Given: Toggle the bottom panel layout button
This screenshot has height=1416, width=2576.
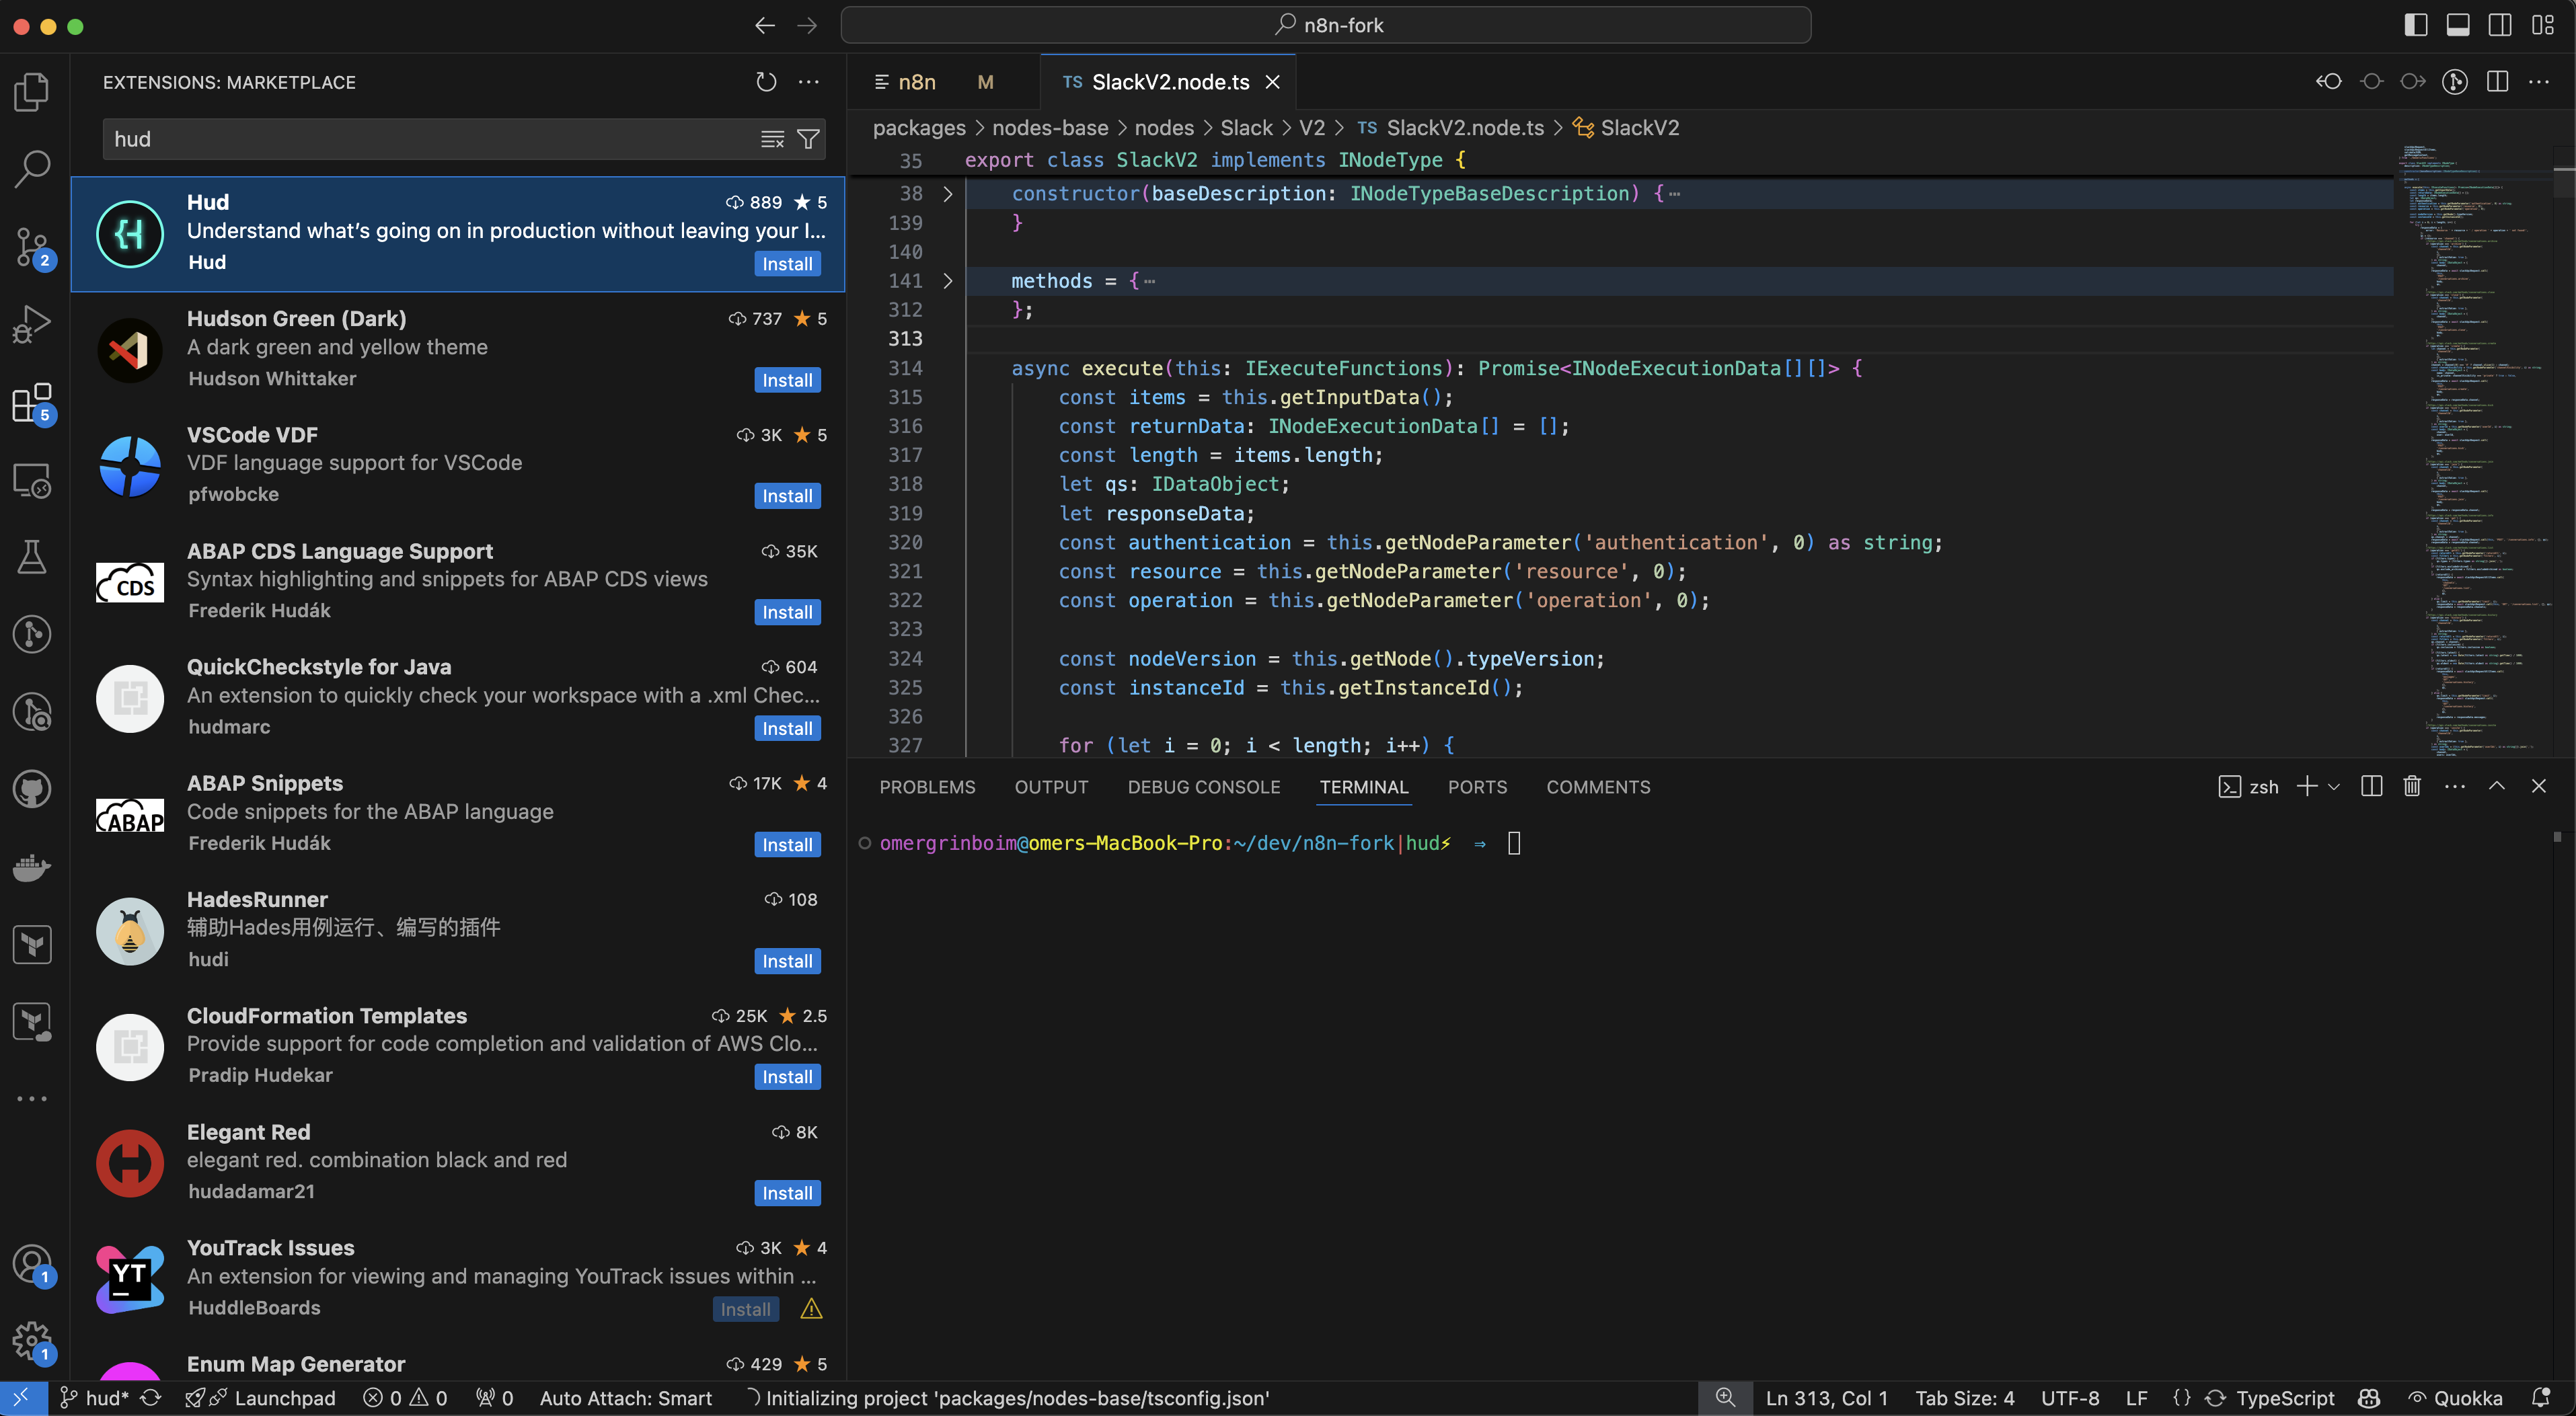Looking at the screenshot, I should pos(2457,25).
